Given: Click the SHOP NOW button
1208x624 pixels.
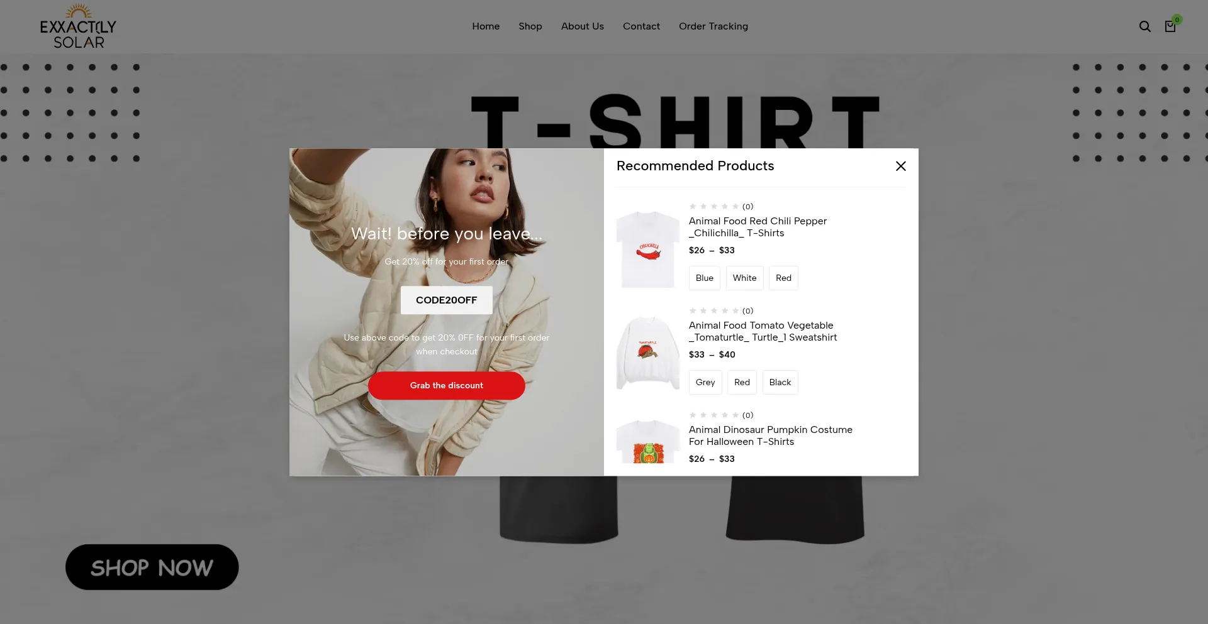Looking at the screenshot, I should (152, 567).
